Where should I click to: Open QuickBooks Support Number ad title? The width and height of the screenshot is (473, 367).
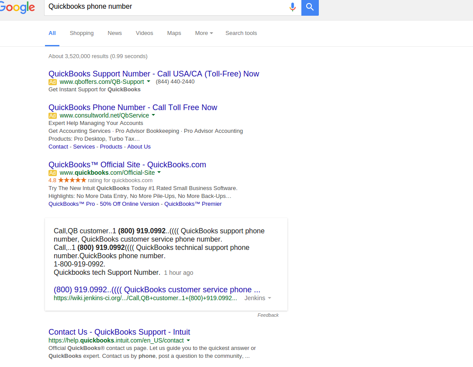[x=154, y=74]
